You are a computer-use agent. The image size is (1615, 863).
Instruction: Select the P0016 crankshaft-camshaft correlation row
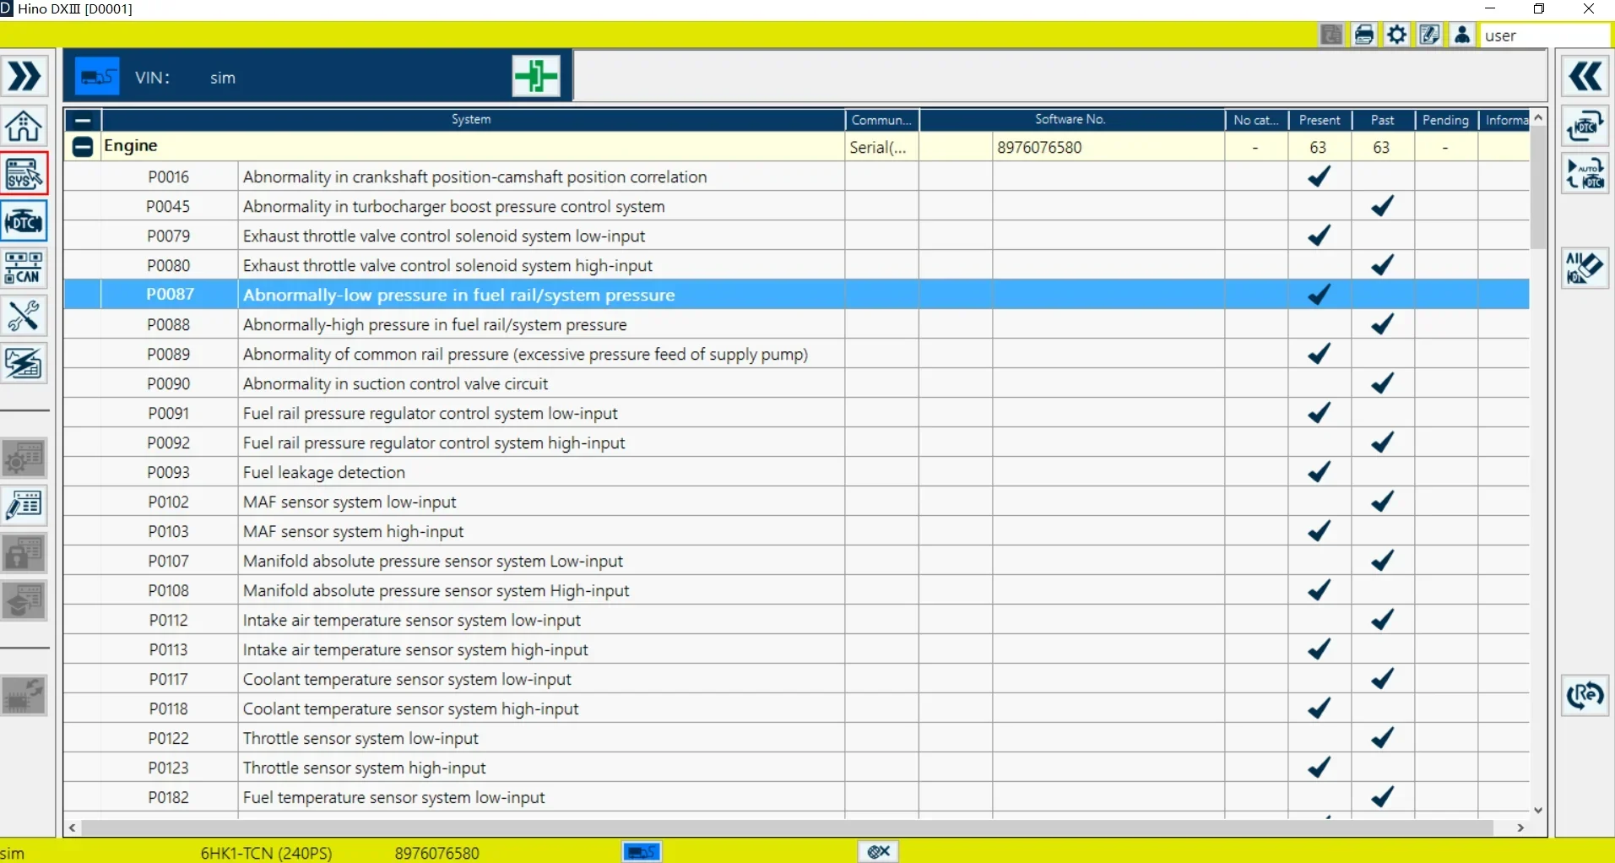coord(797,176)
